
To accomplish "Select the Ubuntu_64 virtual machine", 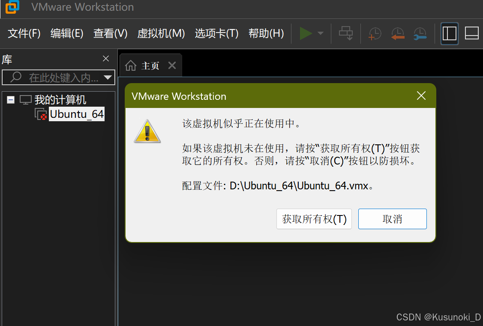I will tap(77, 114).
